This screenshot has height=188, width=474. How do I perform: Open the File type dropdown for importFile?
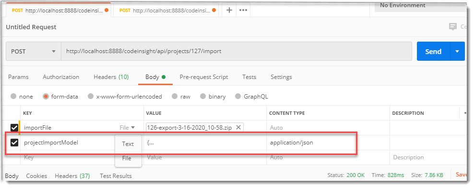click(127, 127)
